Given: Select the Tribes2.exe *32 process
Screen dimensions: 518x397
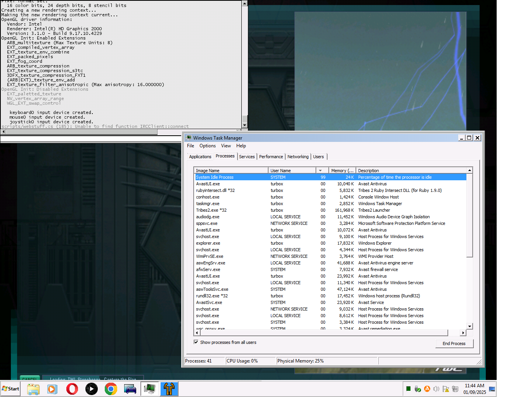Looking at the screenshot, I should (330, 210).
